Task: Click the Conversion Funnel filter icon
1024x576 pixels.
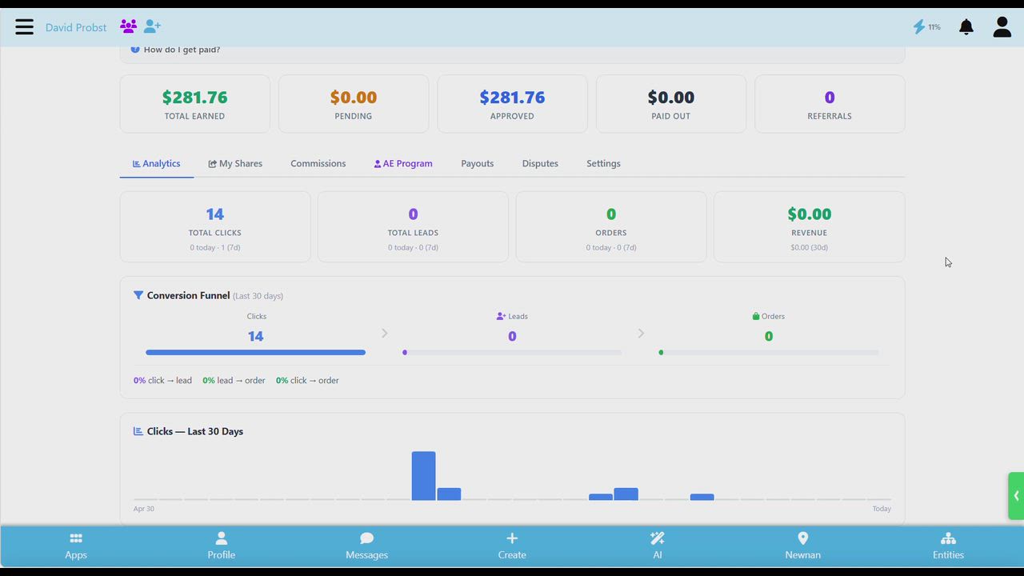Action: (138, 295)
